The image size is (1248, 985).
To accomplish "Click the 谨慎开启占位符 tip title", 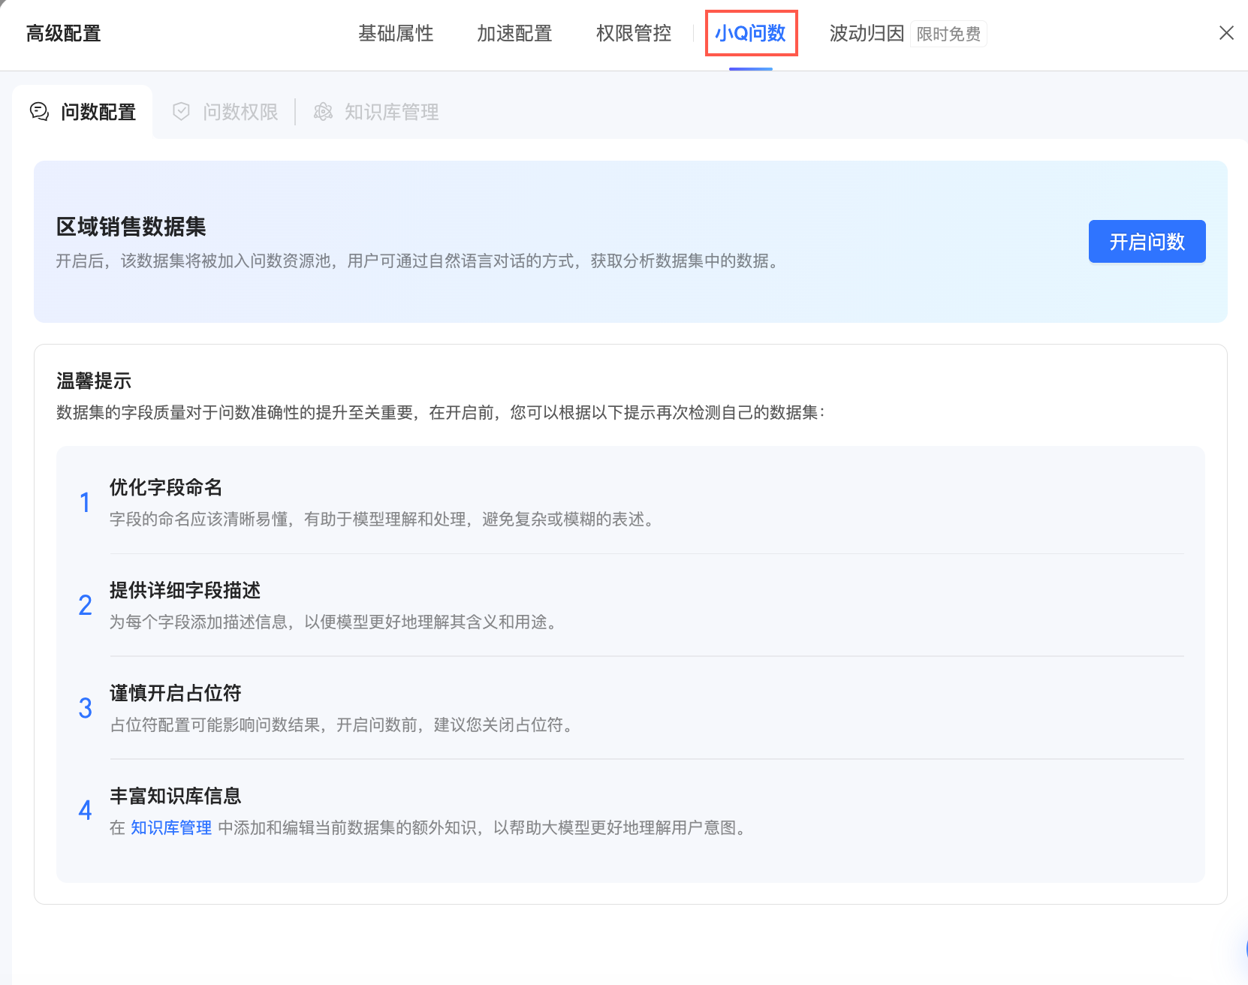I will [x=176, y=693].
